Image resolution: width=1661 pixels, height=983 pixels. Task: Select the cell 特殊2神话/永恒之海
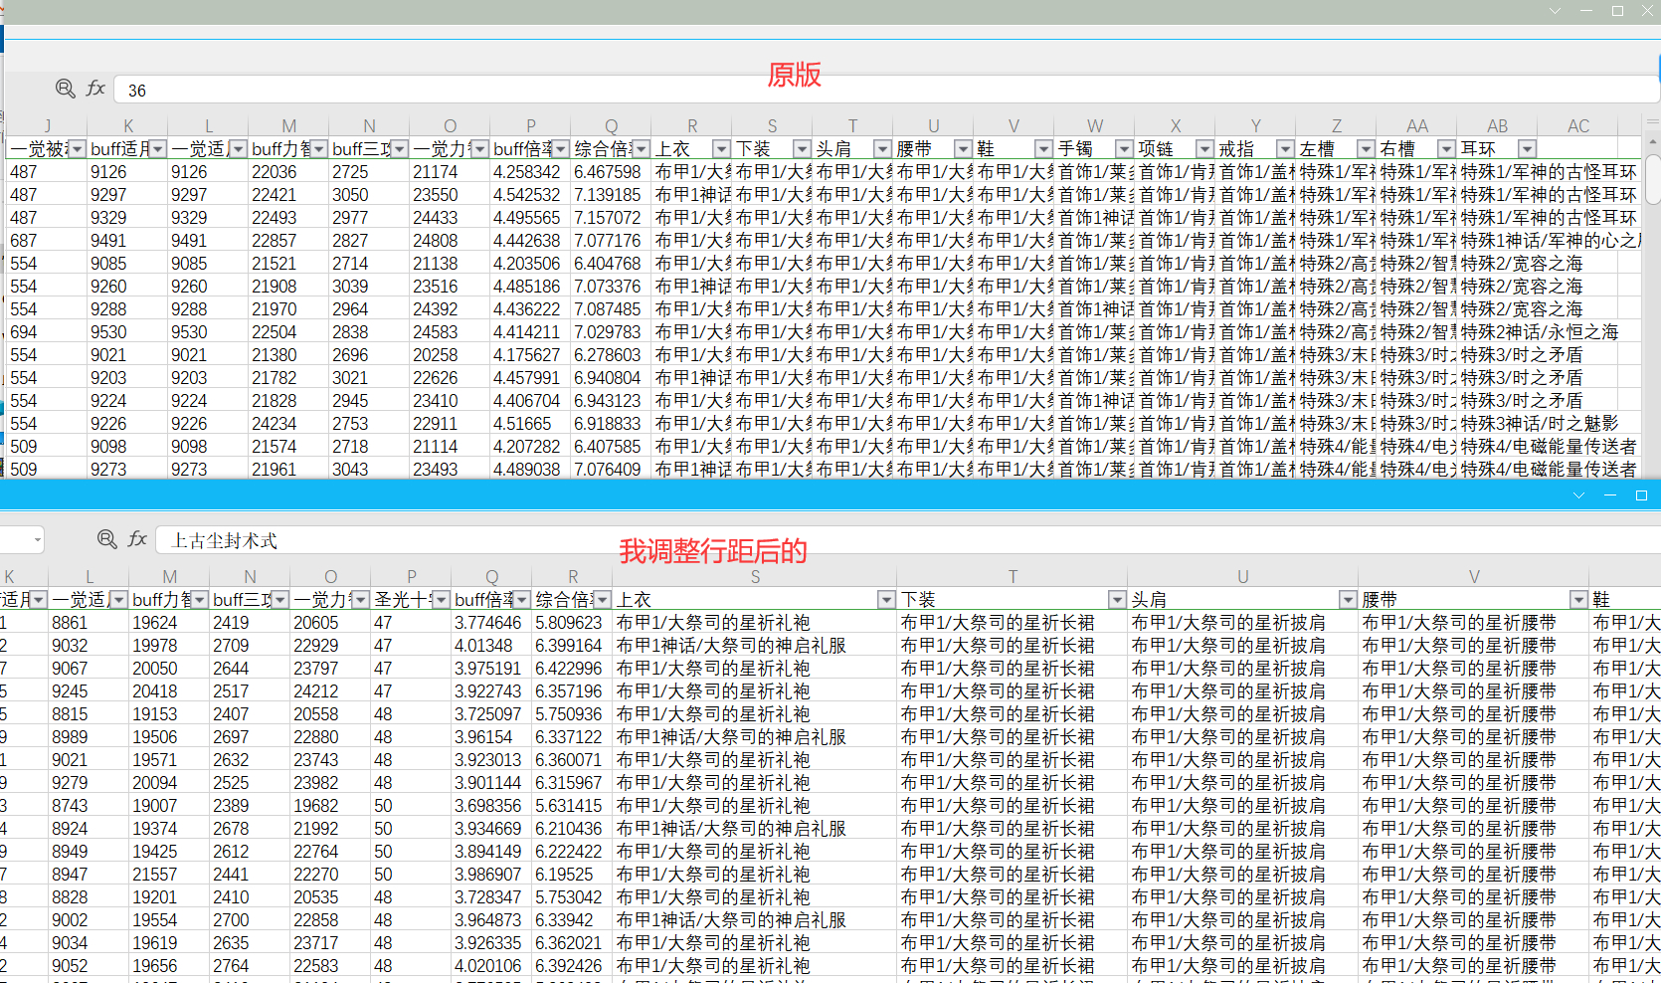pyautogui.click(x=1540, y=332)
